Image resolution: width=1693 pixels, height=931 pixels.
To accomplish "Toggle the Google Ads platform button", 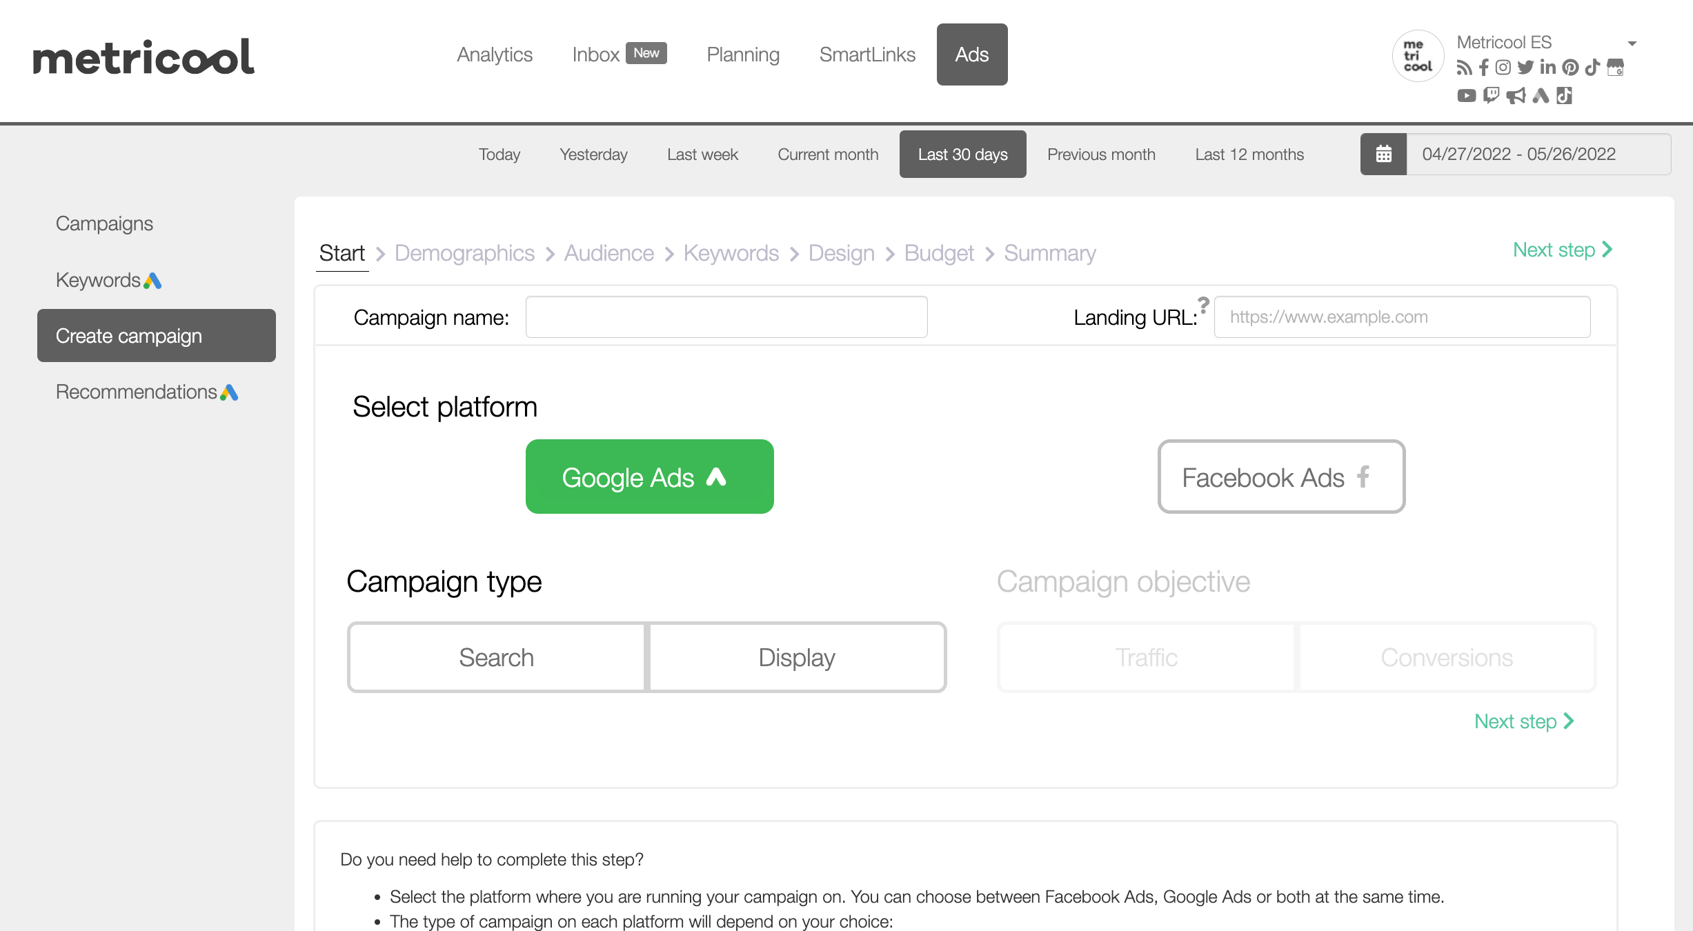I will point(649,477).
